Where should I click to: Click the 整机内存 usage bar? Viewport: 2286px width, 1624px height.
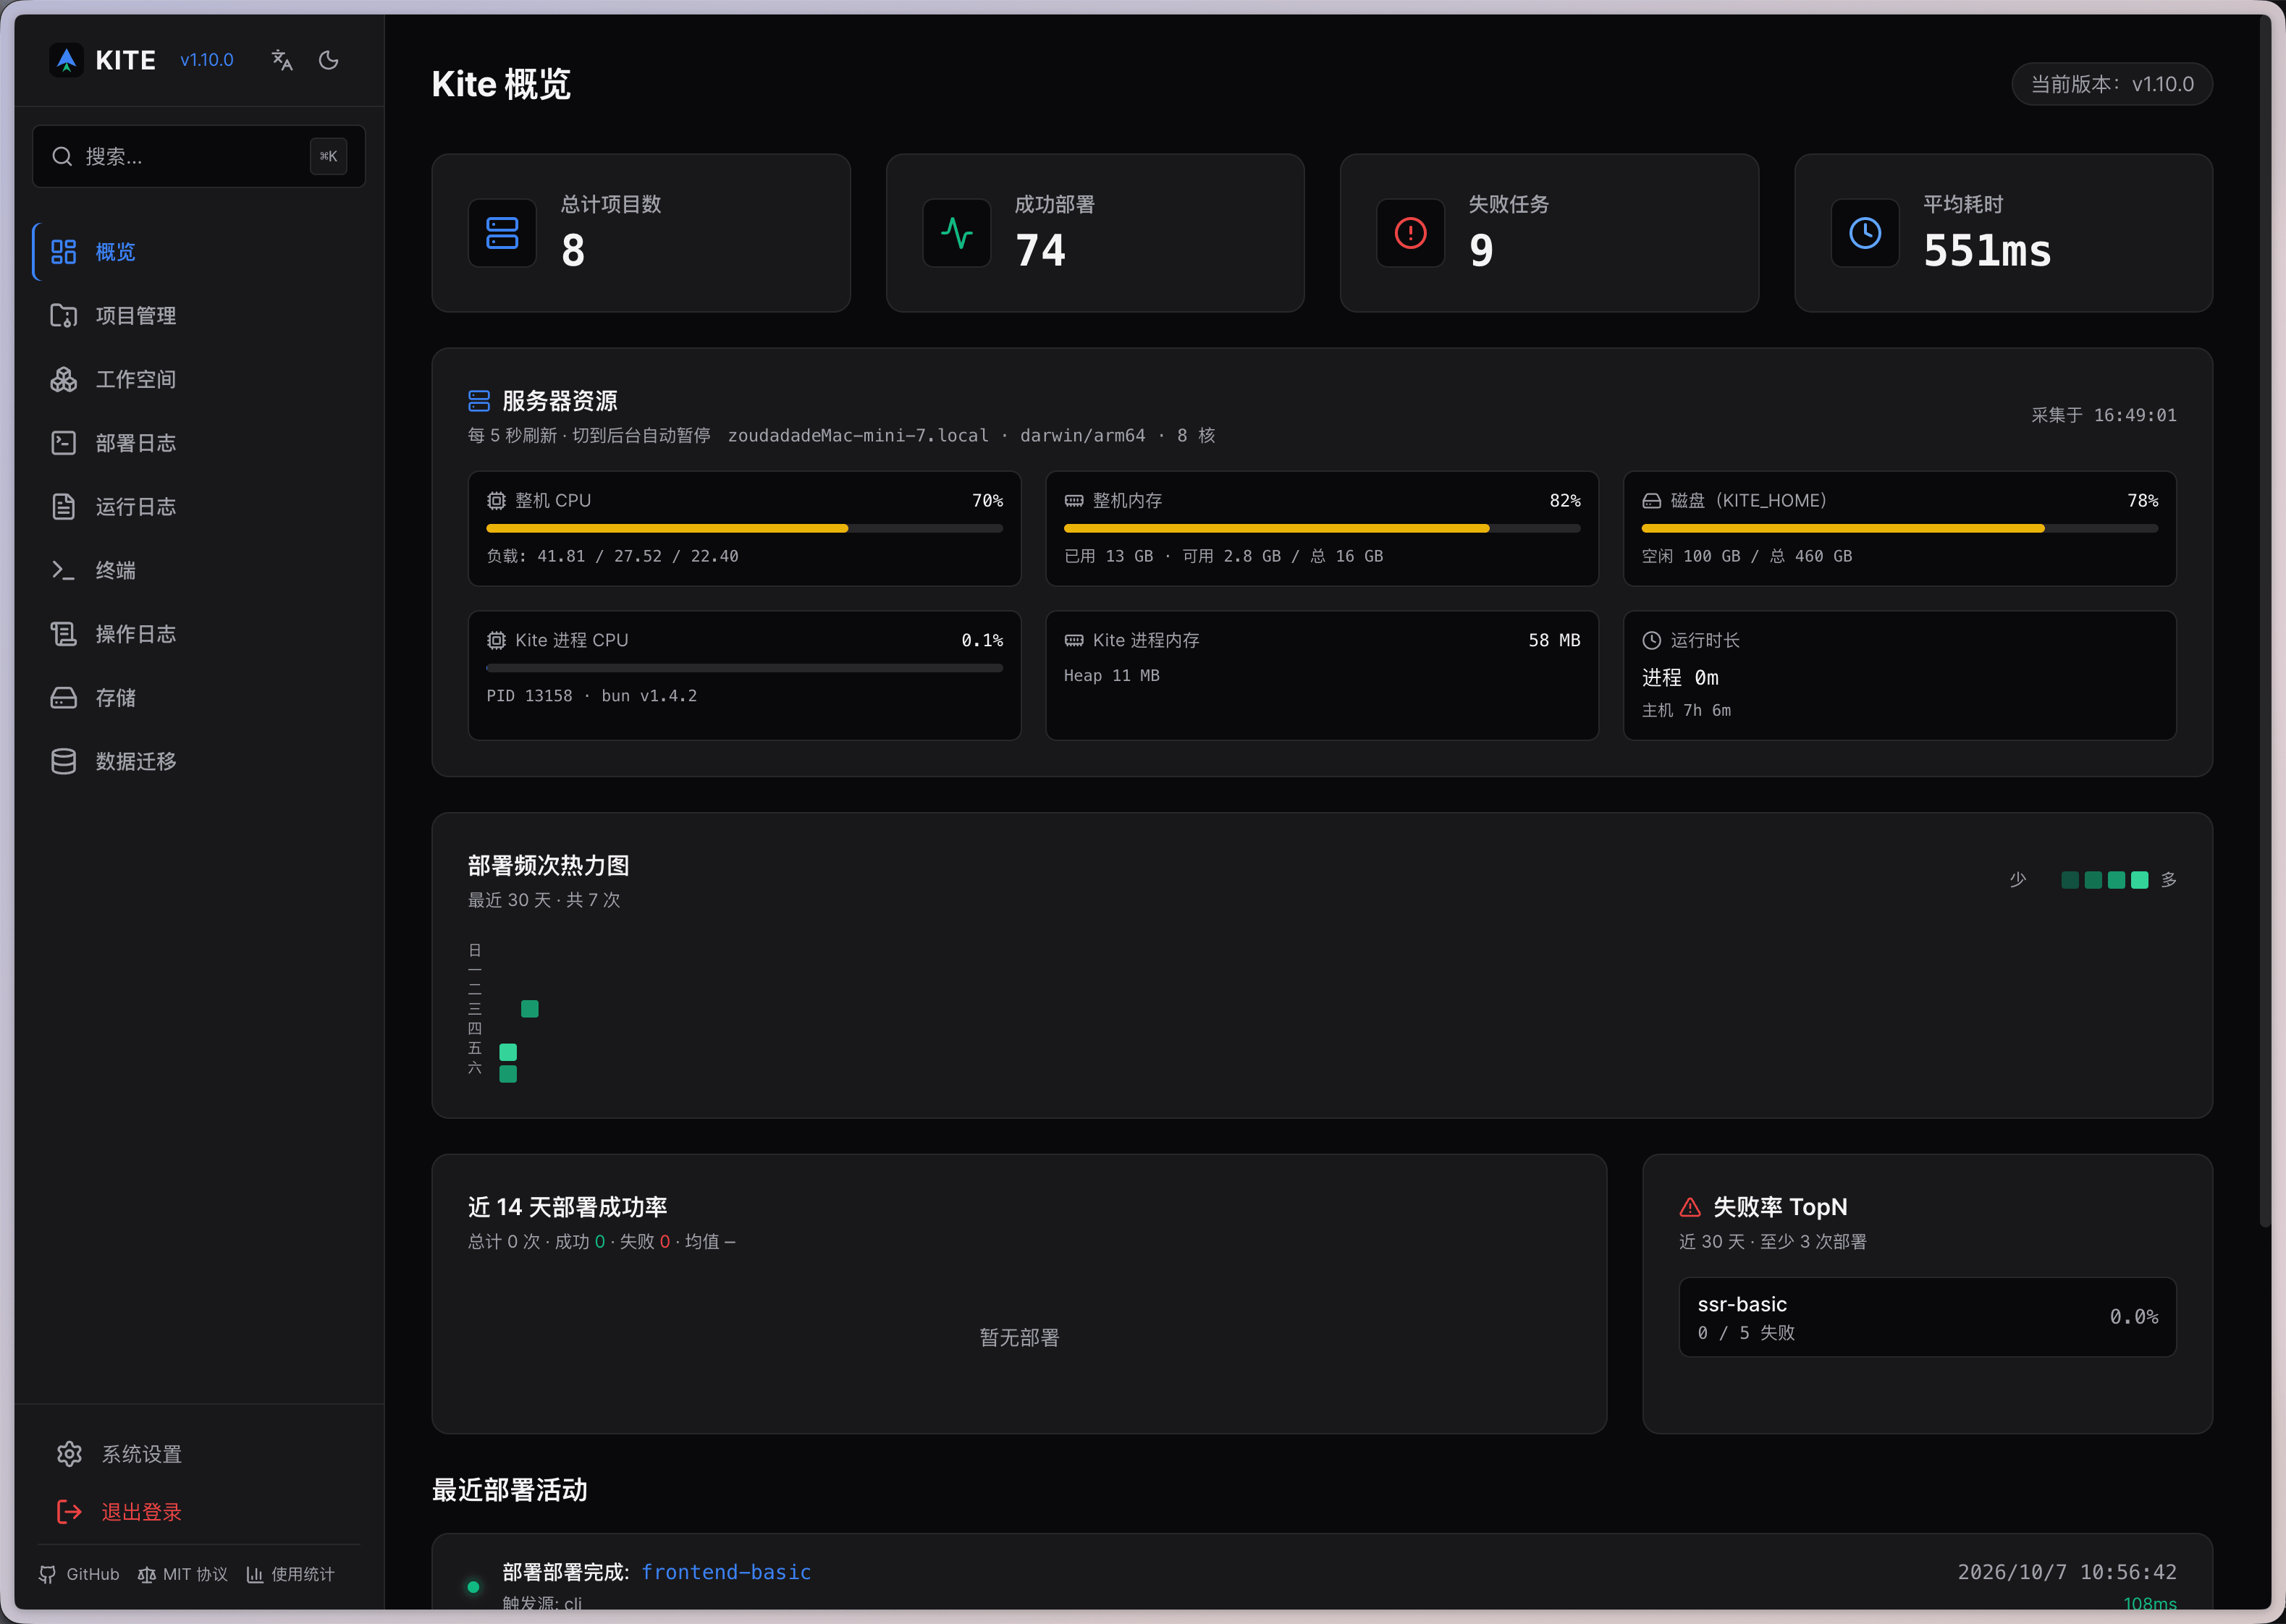[x=1322, y=528]
